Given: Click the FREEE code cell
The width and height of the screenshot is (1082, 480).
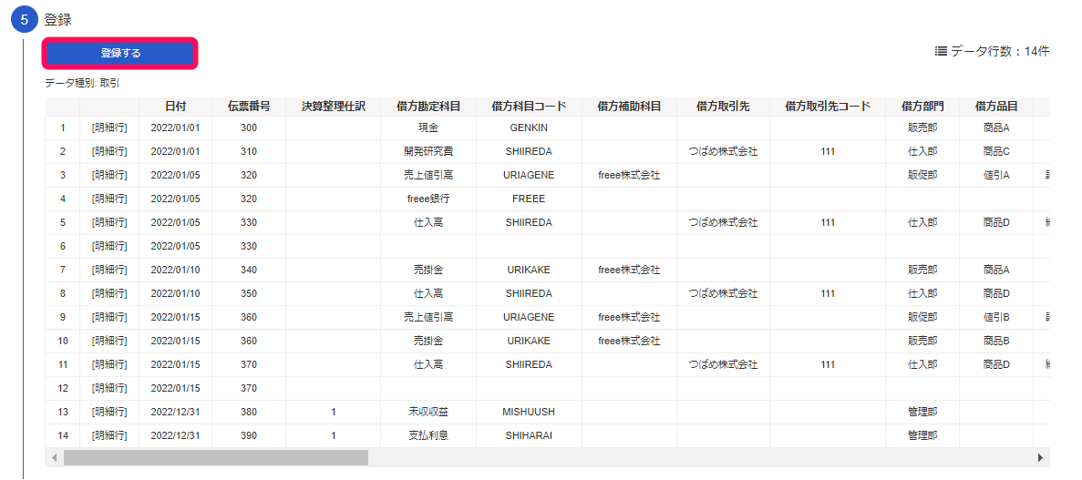Looking at the screenshot, I should tap(529, 199).
